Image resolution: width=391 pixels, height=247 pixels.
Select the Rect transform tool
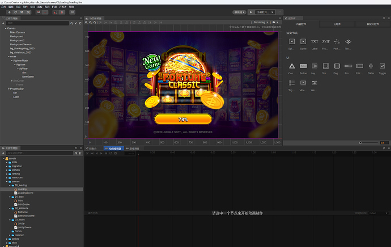(28, 12)
